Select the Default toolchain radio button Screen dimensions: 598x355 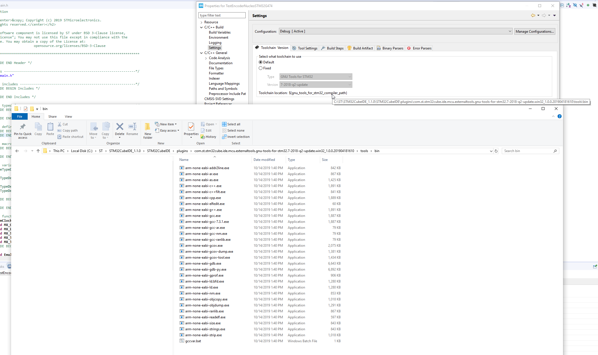coord(261,62)
